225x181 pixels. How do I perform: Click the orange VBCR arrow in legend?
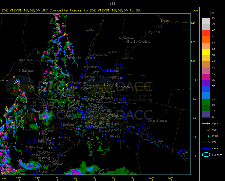tap(206, 130)
